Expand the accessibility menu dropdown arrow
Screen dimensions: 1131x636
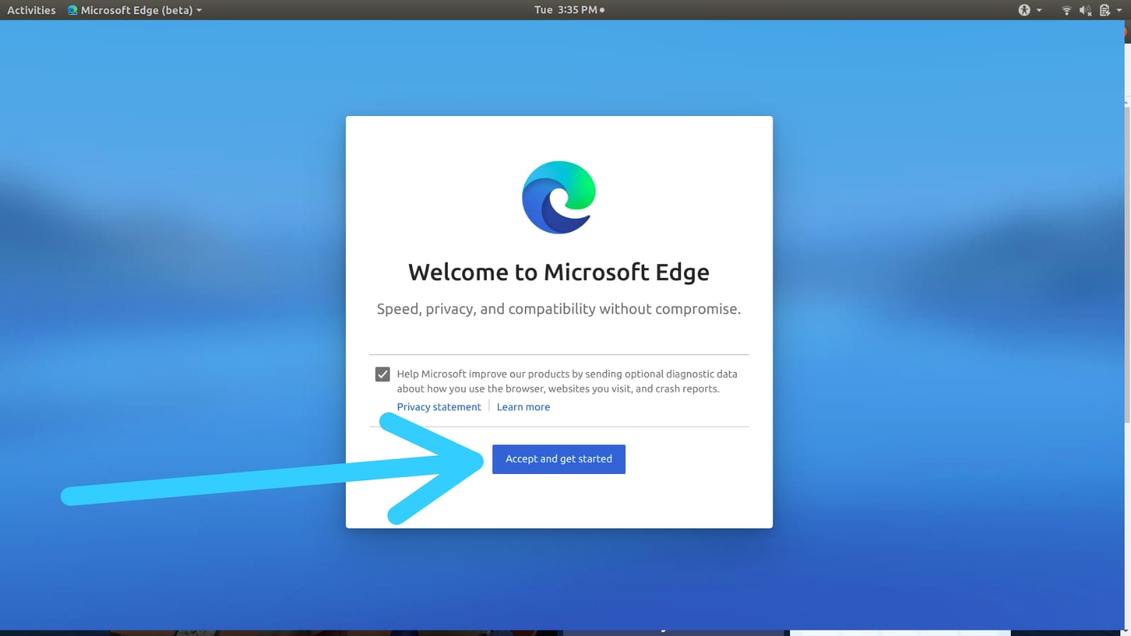pyautogui.click(x=1039, y=10)
